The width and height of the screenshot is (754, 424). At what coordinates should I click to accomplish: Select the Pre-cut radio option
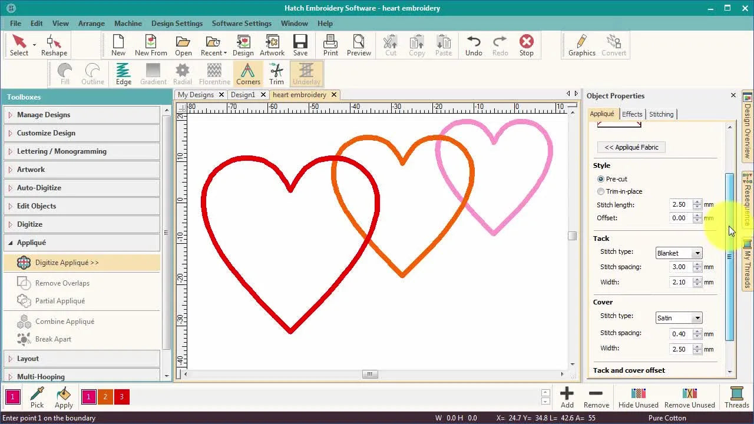click(601, 179)
